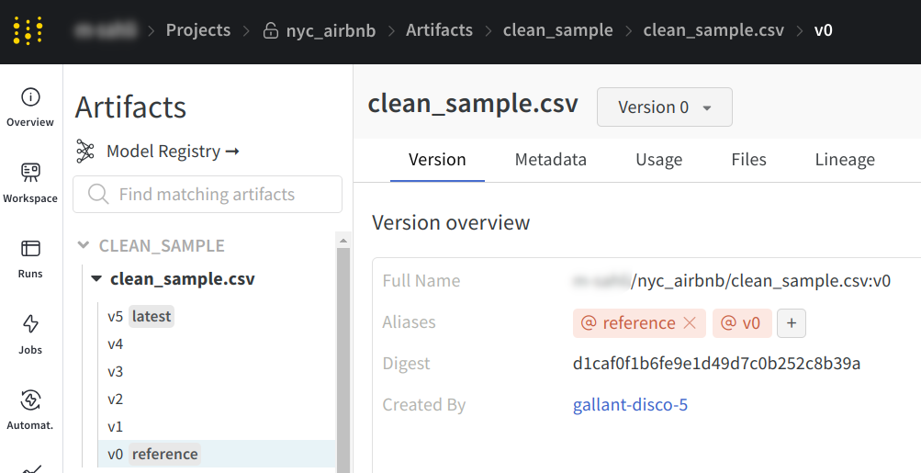The height and width of the screenshot is (473, 921).
Task: Open the Version 0 dropdown
Action: point(664,107)
